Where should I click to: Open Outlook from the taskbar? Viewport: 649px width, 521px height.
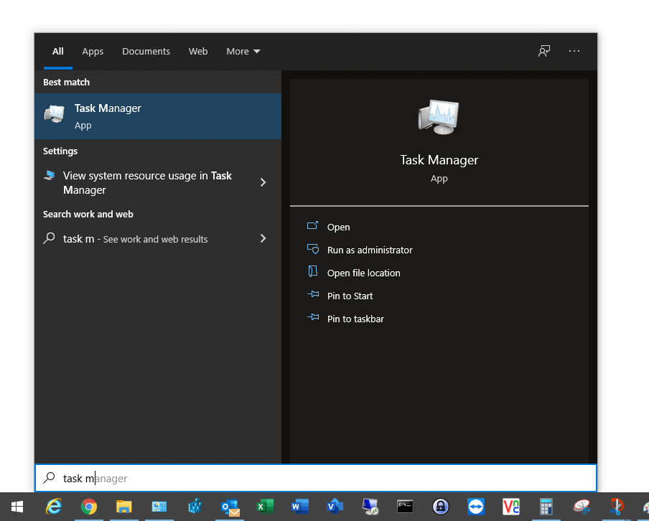pyautogui.click(x=230, y=507)
